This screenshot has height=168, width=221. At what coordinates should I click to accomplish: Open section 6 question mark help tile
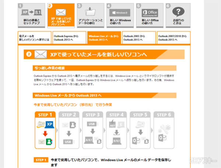(x=178, y=15)
